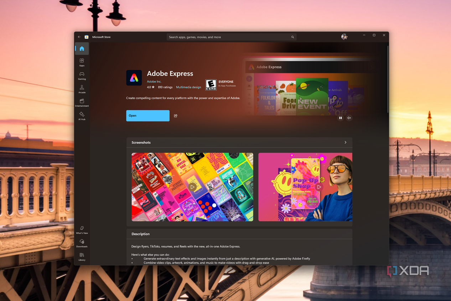Click the Open button
The width and height of the screenshot is (451, 301).
(x=148, y=116)
